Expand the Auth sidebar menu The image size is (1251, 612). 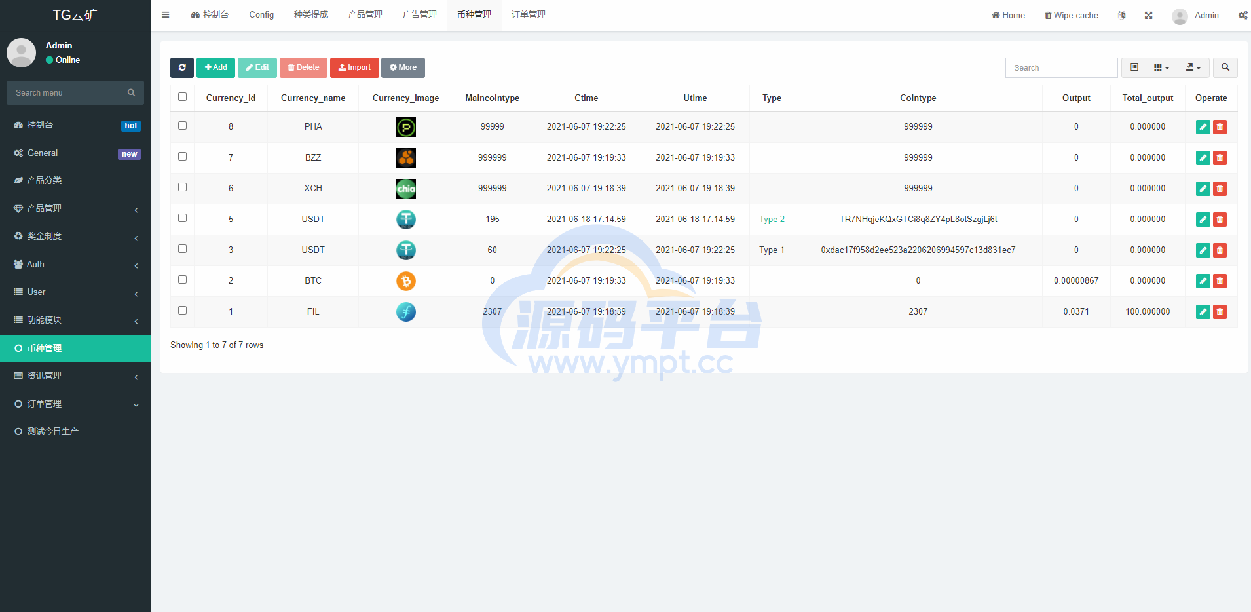click(75, 264)
